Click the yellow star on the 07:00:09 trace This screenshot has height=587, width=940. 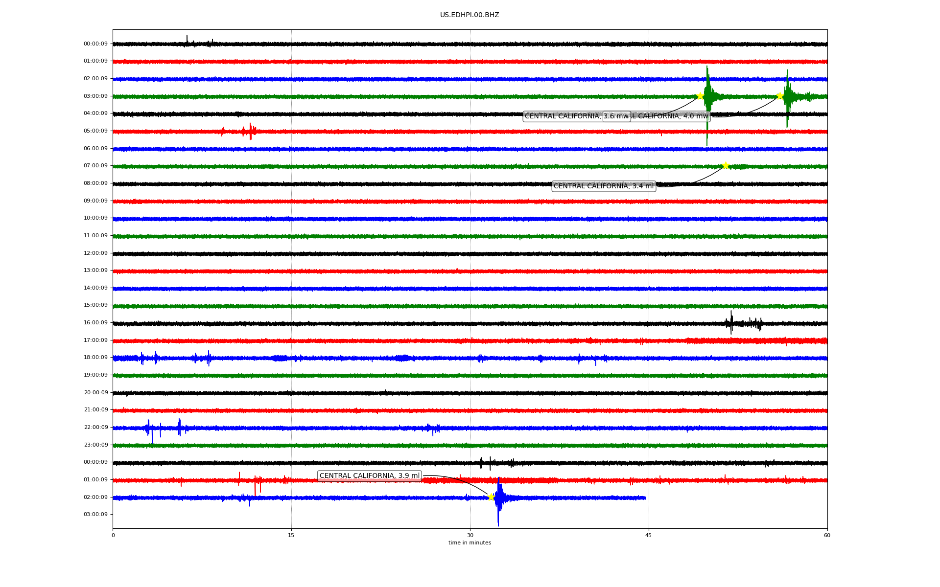[x=726, y=165]
